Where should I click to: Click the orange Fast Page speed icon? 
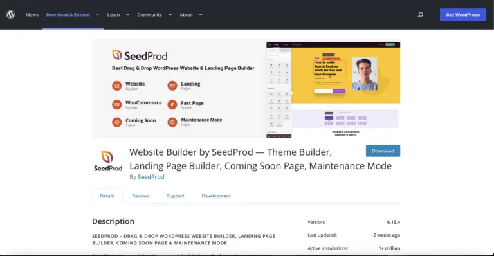(x=172, y=105)
